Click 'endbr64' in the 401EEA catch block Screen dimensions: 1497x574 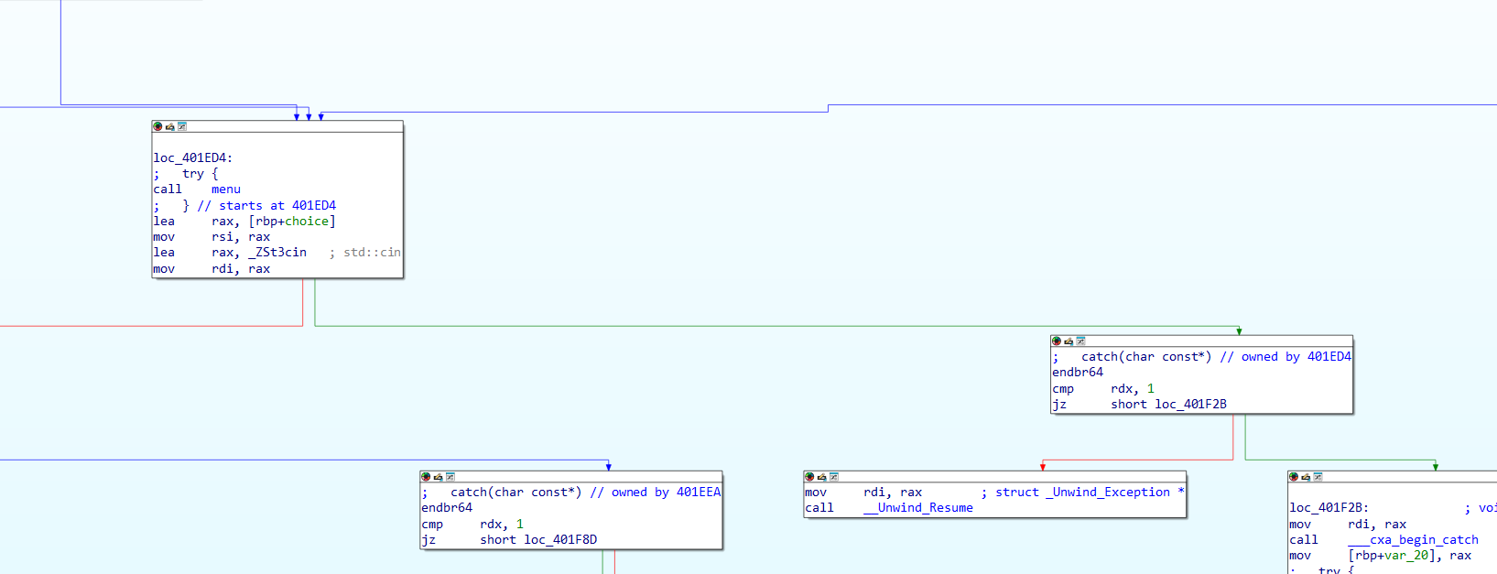click(447, 508)
